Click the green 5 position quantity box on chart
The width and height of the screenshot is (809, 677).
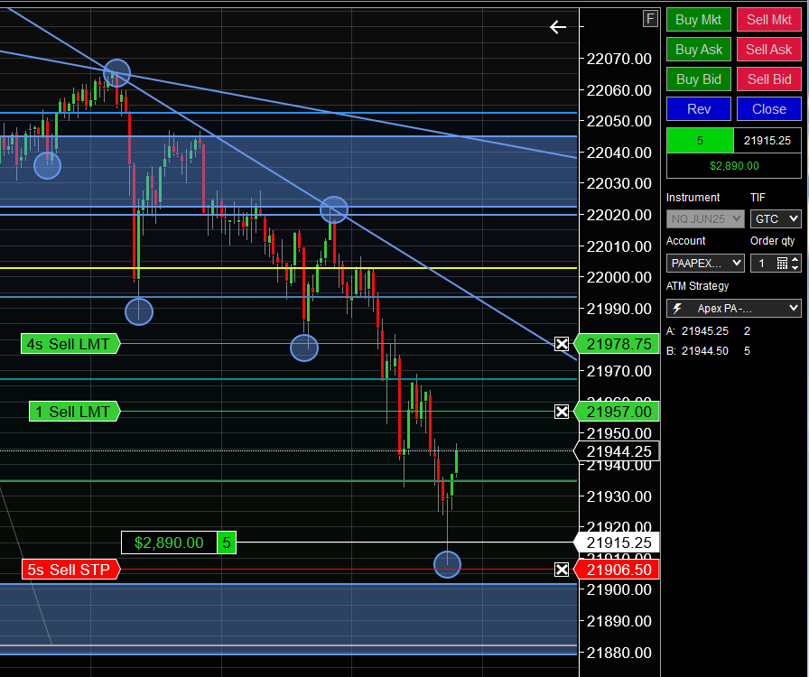tap(227, 543)
